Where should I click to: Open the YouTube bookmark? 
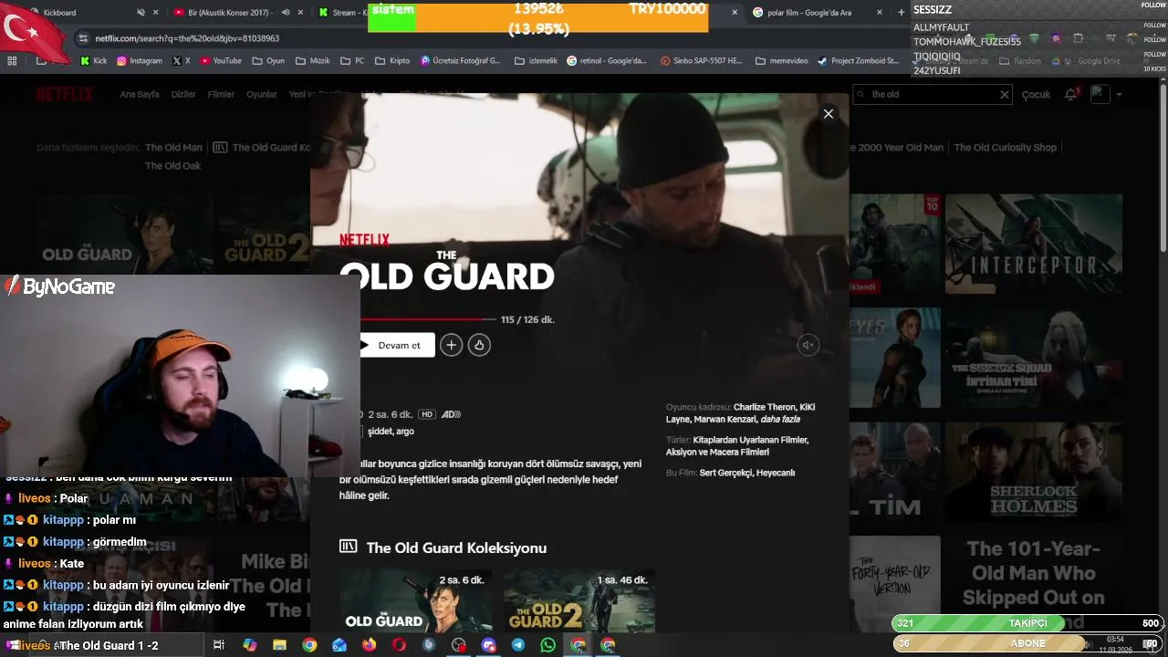(220, 61)
